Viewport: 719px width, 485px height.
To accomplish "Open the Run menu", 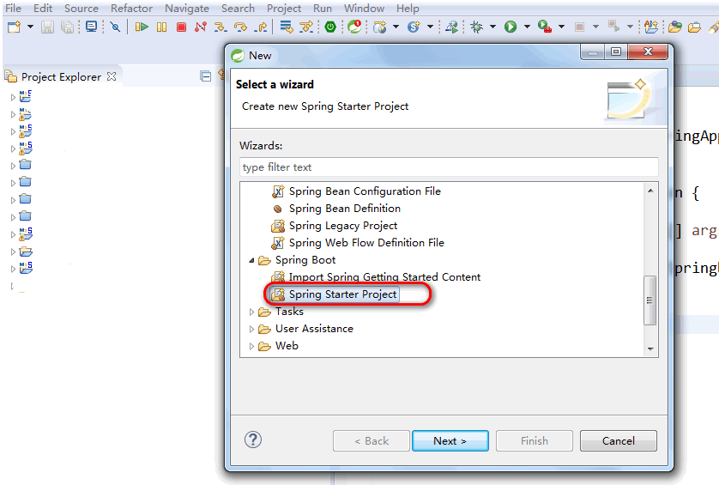I will tap(323, 9).
